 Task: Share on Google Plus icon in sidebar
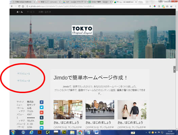(41, 112)
